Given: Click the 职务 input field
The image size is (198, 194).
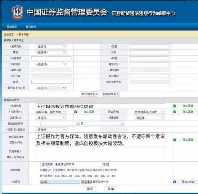Looking at the screenshot, I should [149, 58].
